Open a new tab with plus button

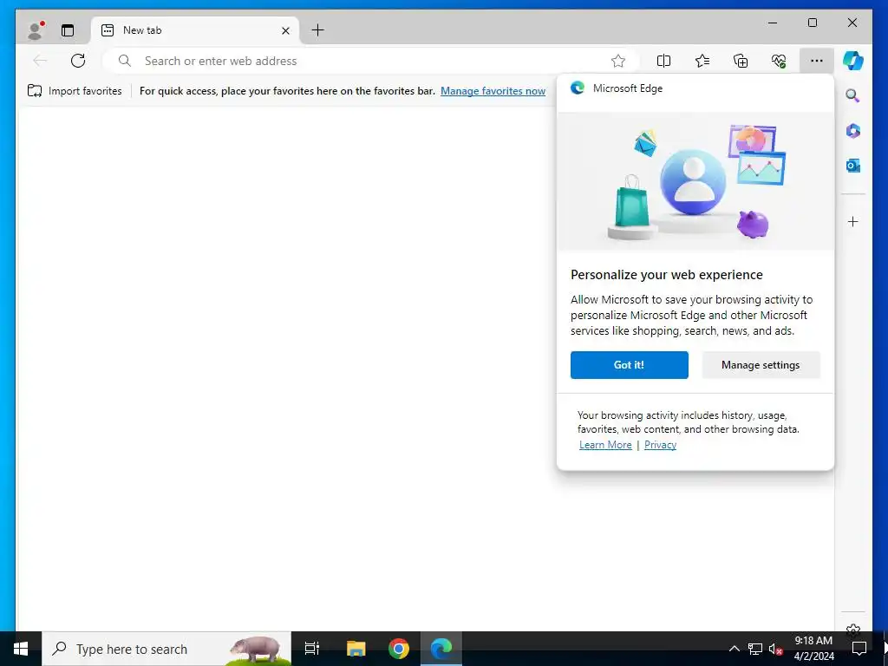pos(318,30)
